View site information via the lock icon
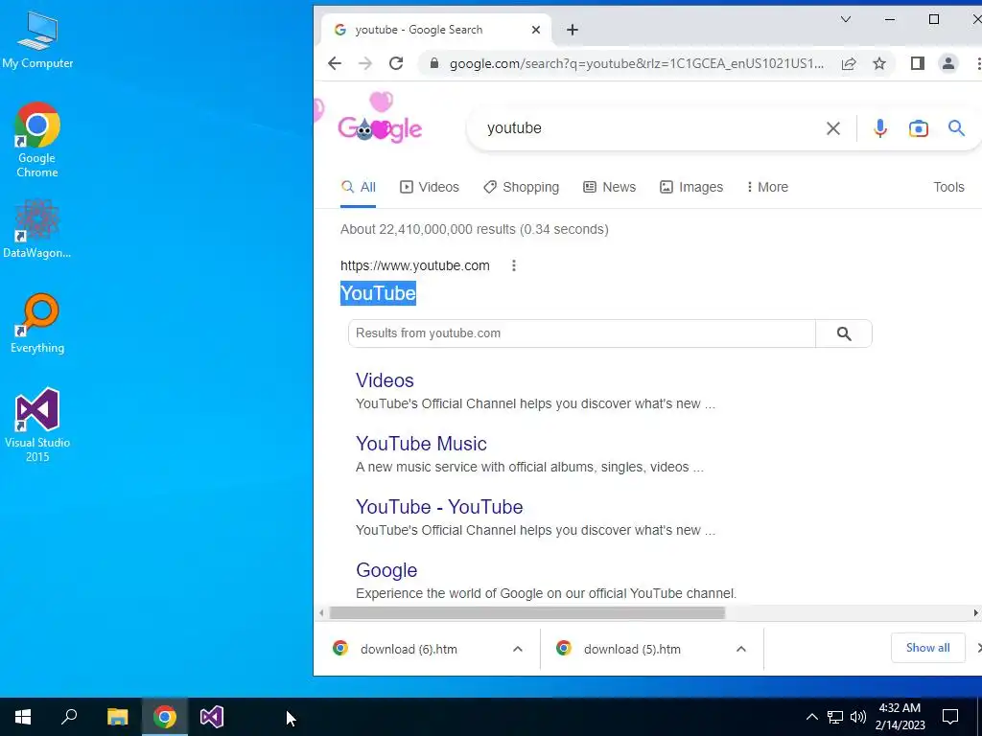This screenshot has height=736, width=982. (433, 63)
